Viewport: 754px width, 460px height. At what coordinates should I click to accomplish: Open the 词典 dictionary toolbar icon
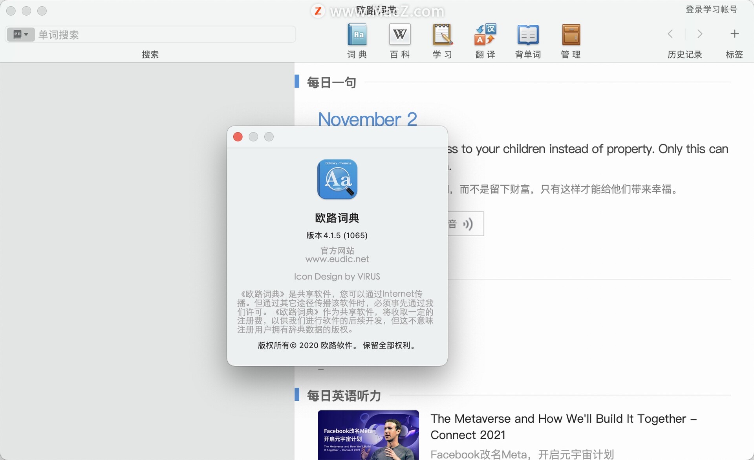tap(357, 35)
